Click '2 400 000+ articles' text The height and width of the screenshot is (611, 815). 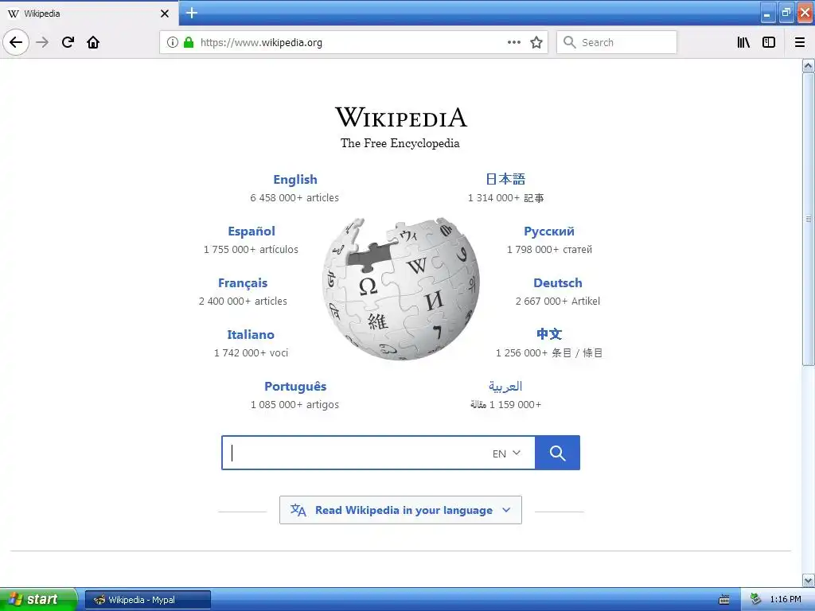pyautogui.click(x=243, y=302)
